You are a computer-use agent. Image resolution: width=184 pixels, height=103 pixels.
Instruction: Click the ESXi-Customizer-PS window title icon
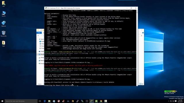[46, 8]
